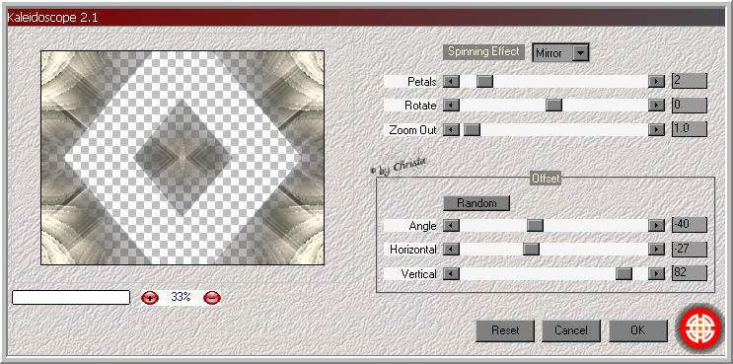Click the kaleidoscope preview image

tap(183, 158)
